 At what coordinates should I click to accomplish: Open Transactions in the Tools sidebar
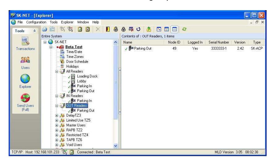tap(25, 43)
